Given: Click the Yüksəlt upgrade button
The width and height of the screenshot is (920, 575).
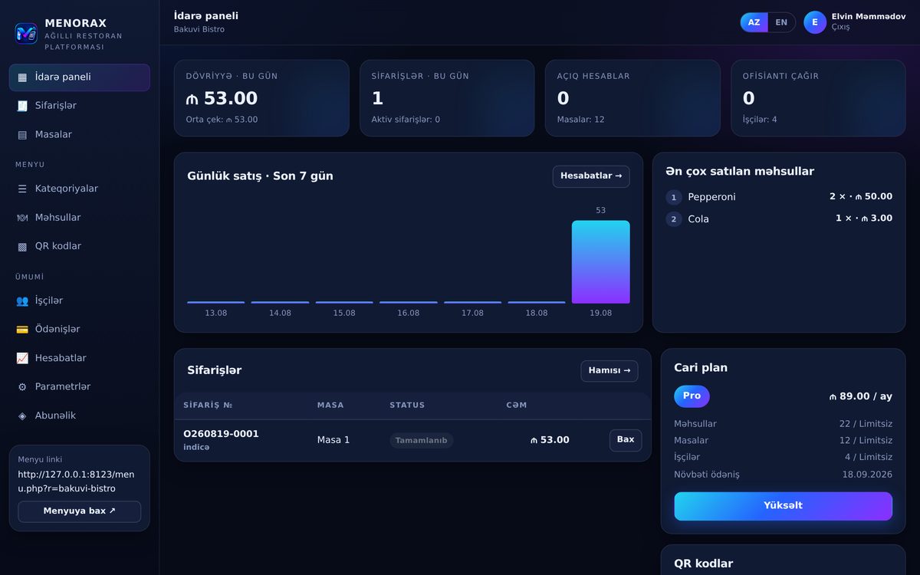Looking at the screenshot, I should click(783, 506).
